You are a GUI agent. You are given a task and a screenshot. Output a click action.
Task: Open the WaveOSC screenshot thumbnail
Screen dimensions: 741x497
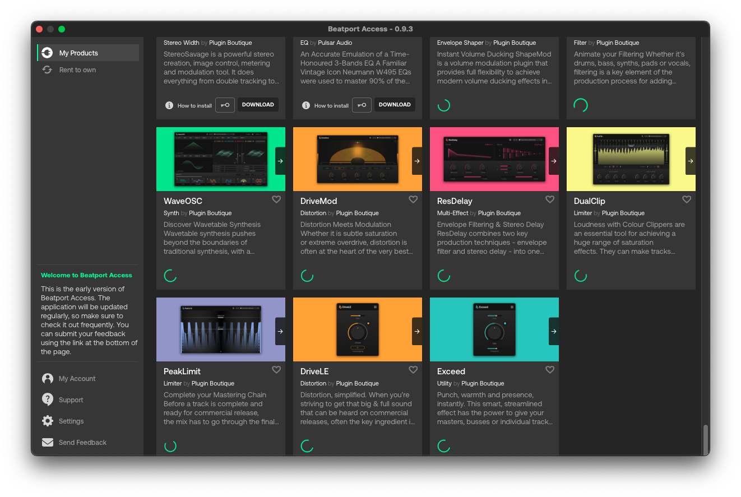[x=221, y=159]
